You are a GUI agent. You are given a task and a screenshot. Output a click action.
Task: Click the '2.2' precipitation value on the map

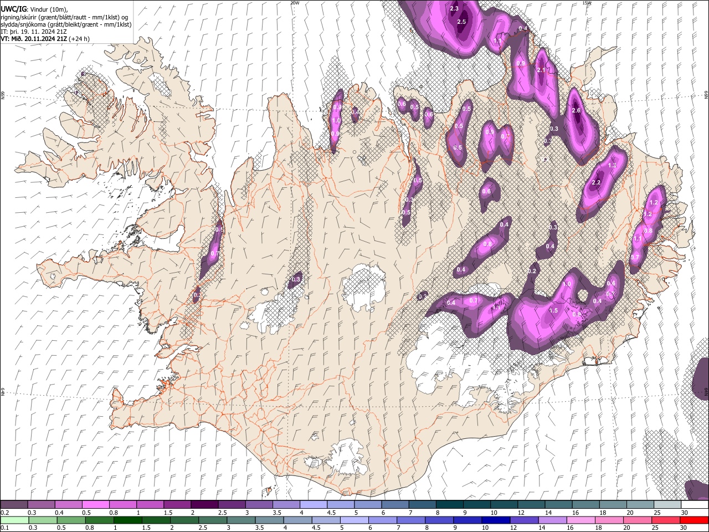coord(597,182)
